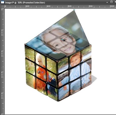This screenshot has width=116, height=115.
Task: Click the 400 mark on vertical ruler
Action: (x=2, y=54)
